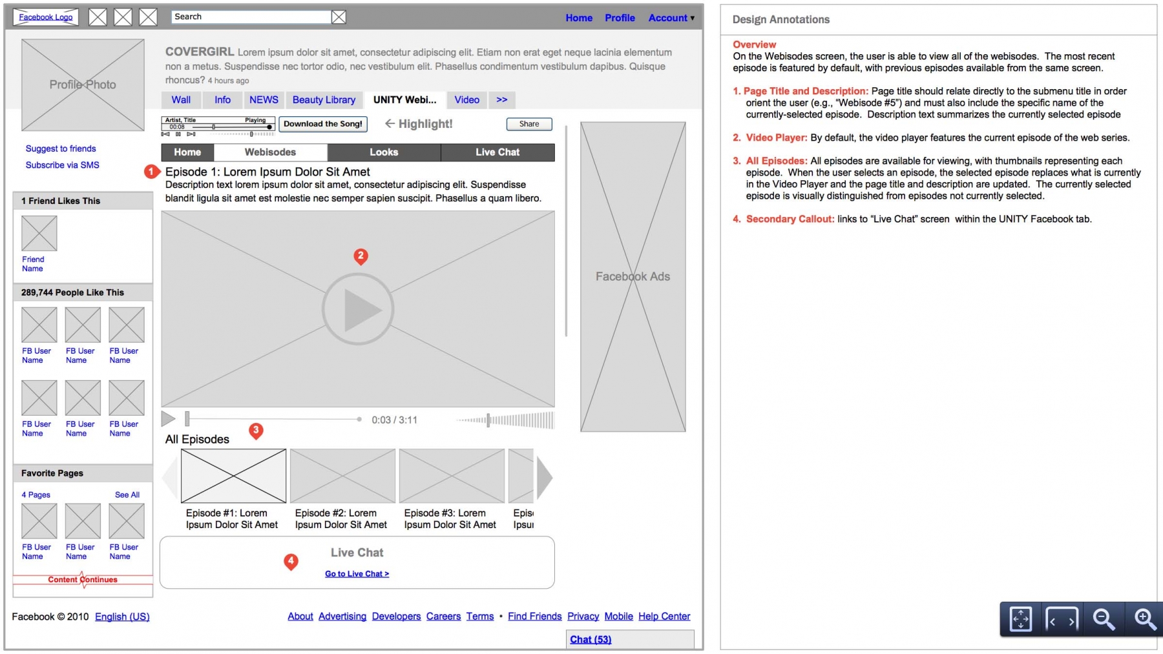Viewport: 1163px width, 654px height.
Task: Click the large play icon in the video player
Action: pyautogui.click(x=358, y=309)
